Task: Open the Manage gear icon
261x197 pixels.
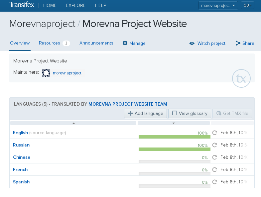Action: point(125,43)
